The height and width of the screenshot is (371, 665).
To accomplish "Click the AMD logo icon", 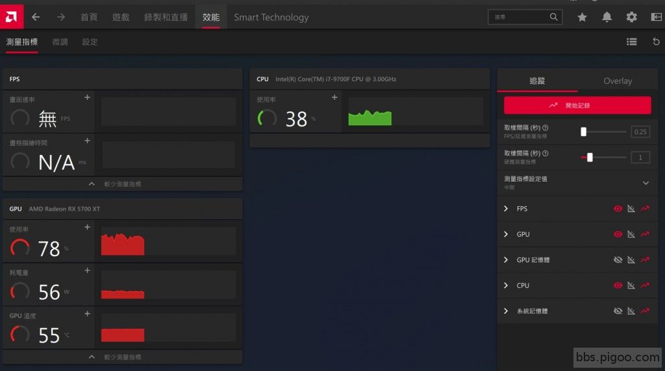I will pyautogui.click(x=12, y=17).
